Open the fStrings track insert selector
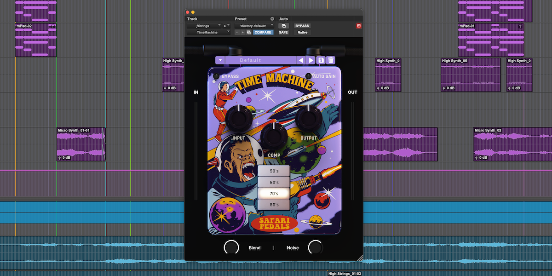Image resolution: width=552 pixels, height=276 pixels. 208,25
